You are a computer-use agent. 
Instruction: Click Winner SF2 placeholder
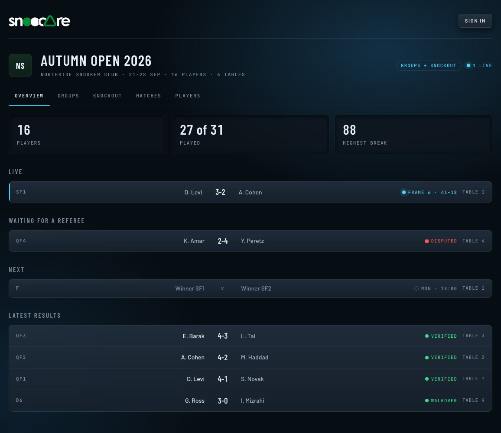256,288
